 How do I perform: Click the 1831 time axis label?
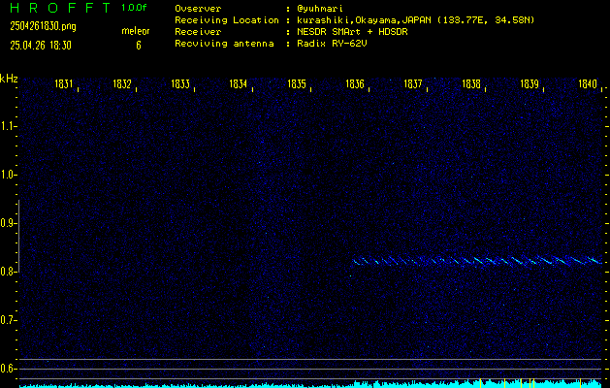pos(64,83)
